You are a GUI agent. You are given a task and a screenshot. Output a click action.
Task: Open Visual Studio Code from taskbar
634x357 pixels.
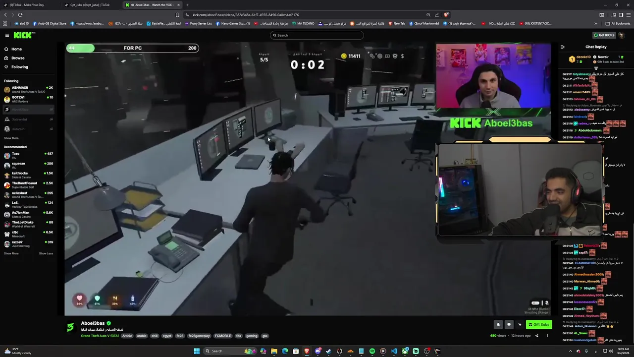pyautogui.click(x=394, y=351)
